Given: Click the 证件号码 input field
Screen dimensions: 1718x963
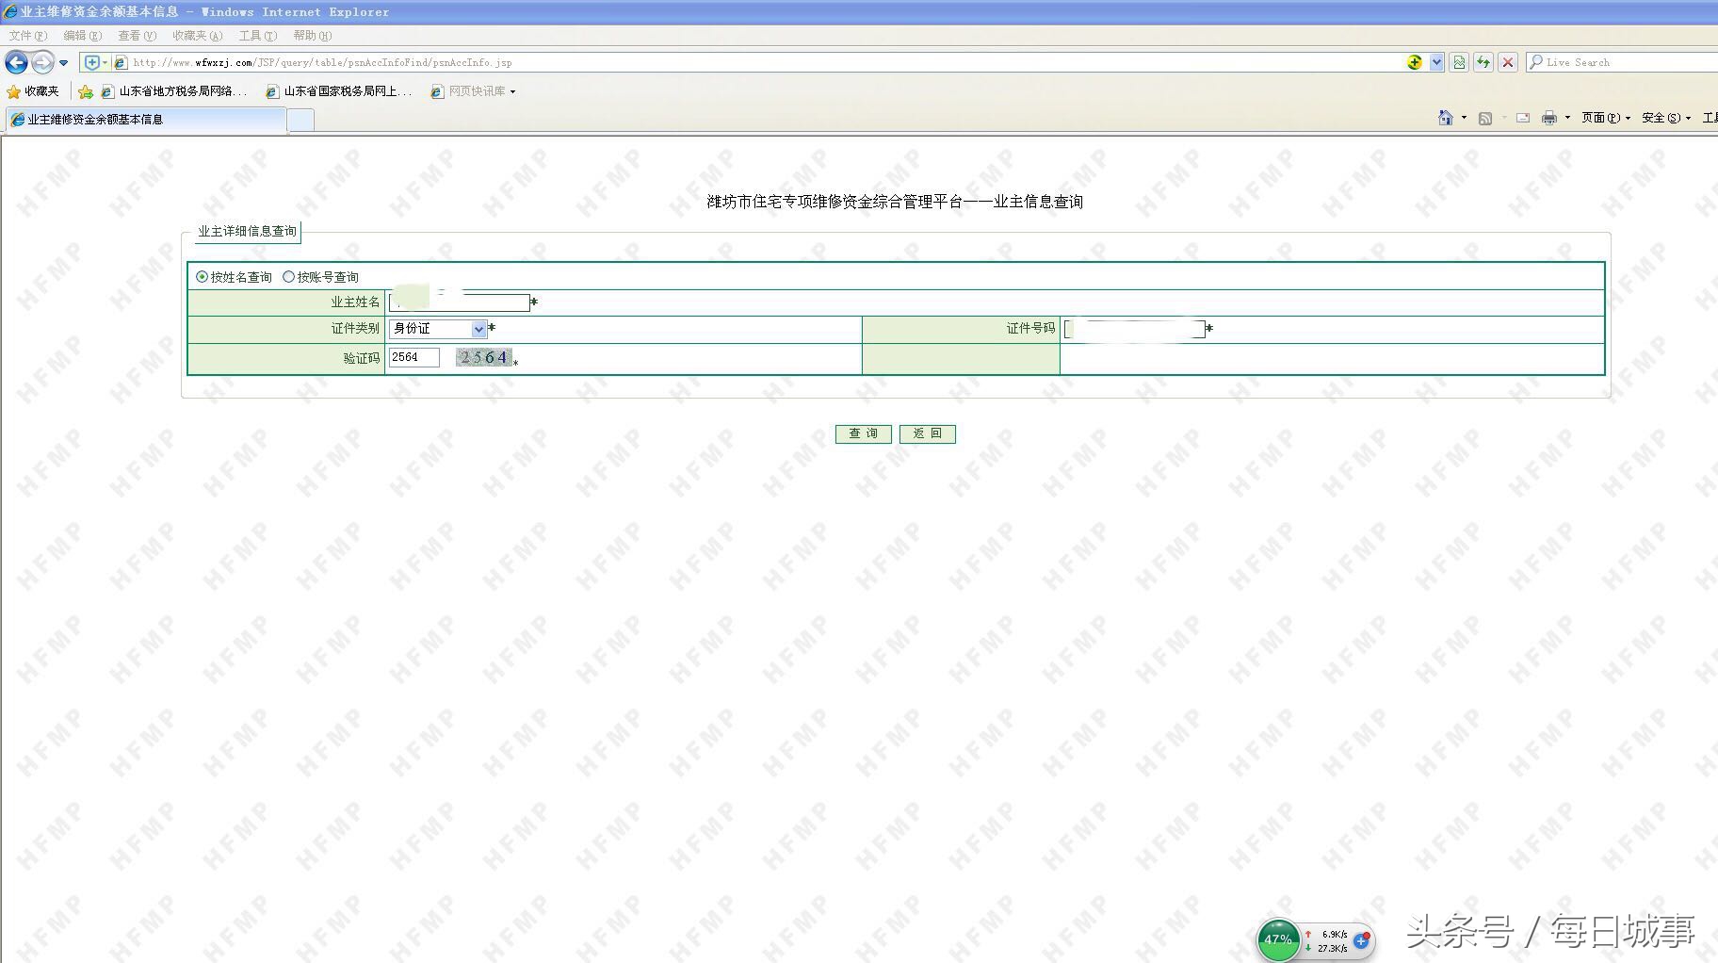Looking at the screenshot, I should (x=1134, y=329).
